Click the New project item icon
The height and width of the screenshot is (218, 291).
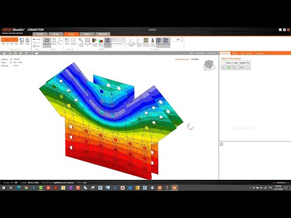22,41
